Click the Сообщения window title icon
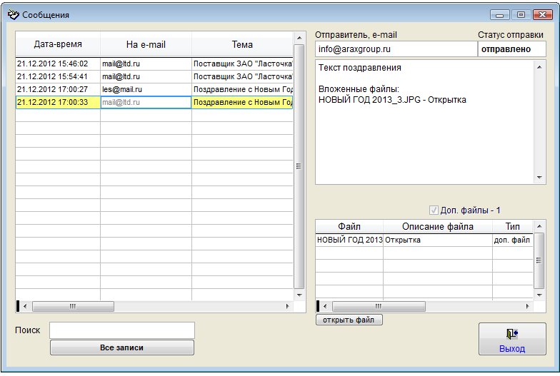 click(x=13, y=14)
